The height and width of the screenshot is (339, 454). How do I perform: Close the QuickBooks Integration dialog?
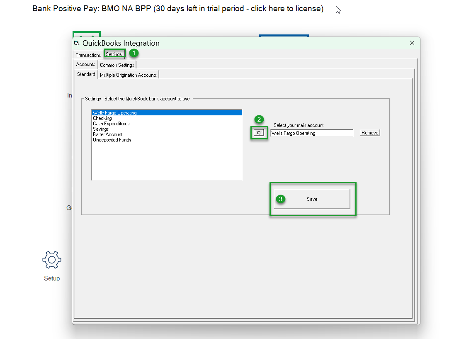click(412, 43)
